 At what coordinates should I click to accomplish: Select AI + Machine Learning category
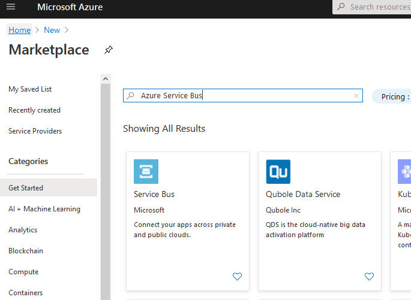44,209
